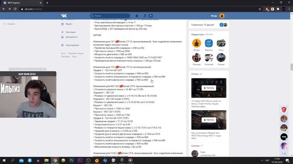Viewport: 293px width, 164px height.
Task: Open the video player icon in header
Action: point(151,16)
